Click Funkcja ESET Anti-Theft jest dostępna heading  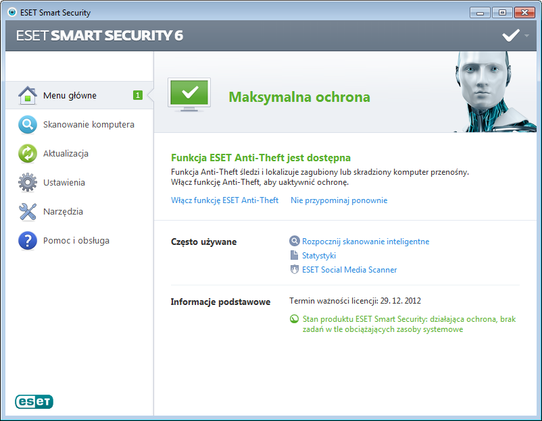pyautogui.click(x=261, y=158)
